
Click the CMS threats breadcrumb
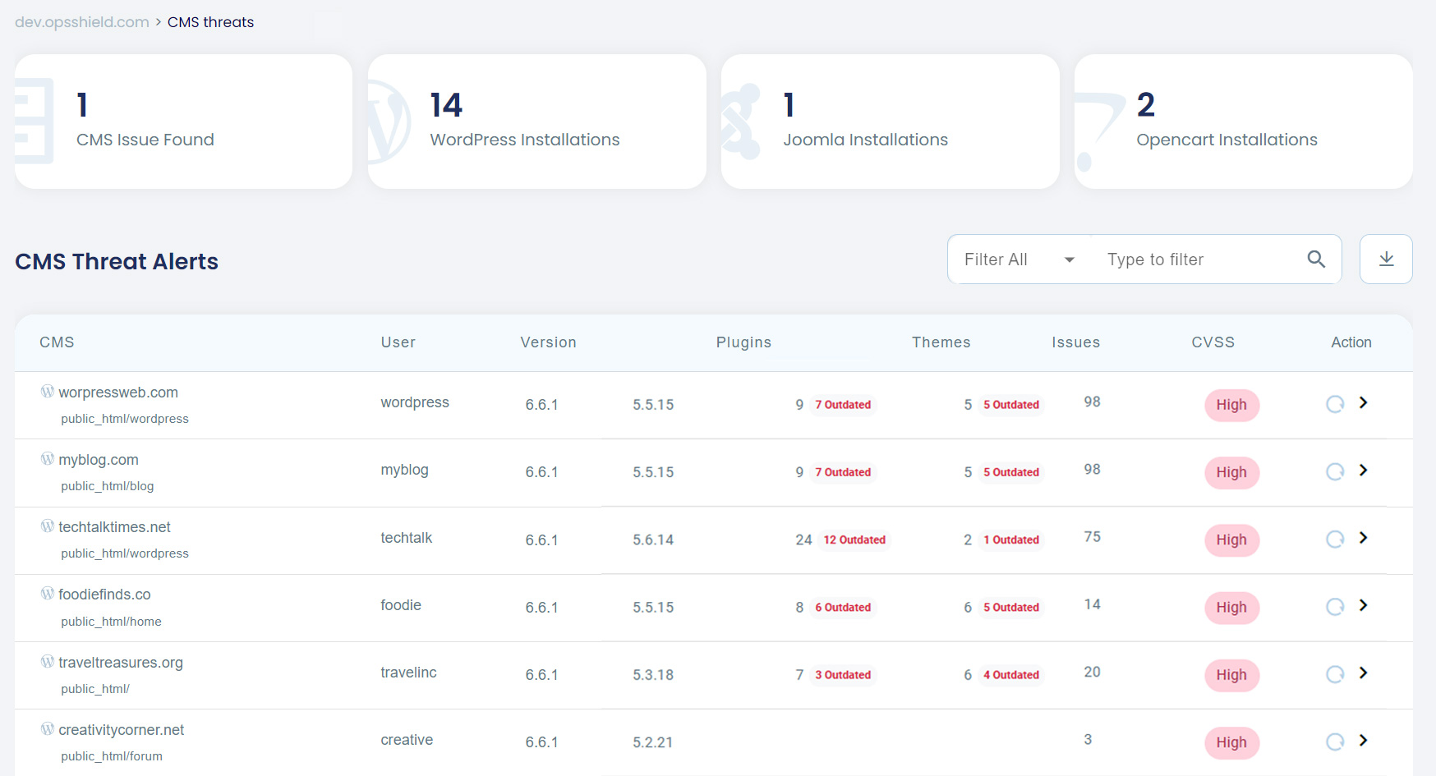coord(210,22)
